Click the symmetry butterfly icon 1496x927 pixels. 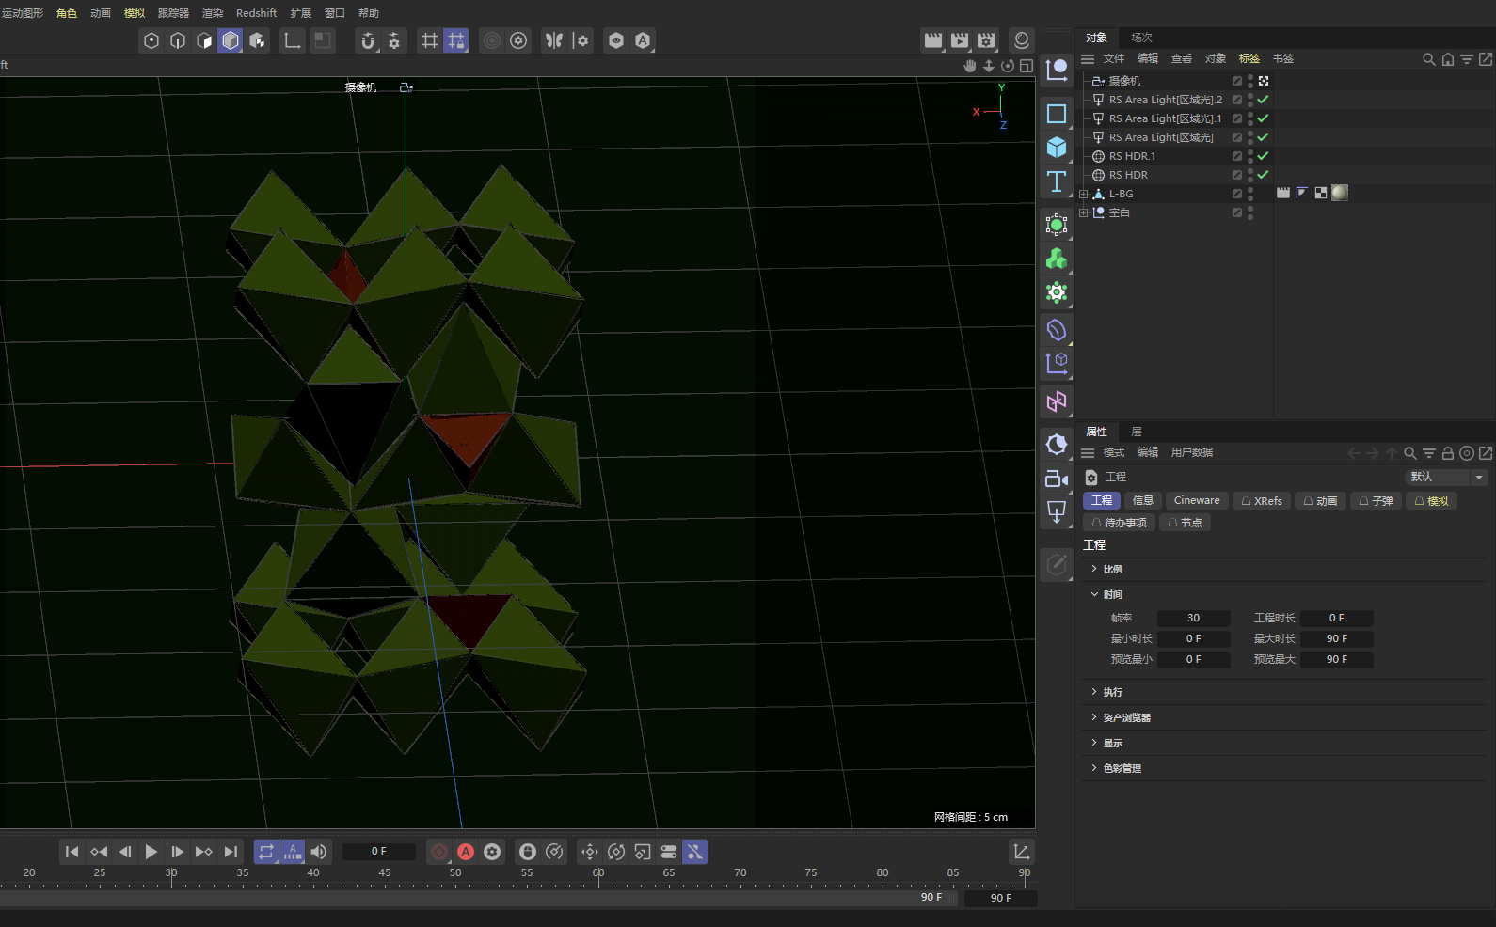click(x=554, y=40)
